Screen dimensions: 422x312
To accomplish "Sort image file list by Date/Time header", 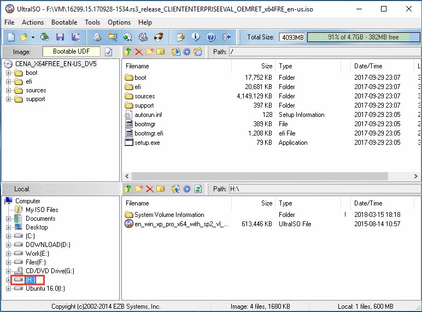I will coord(382,66).
